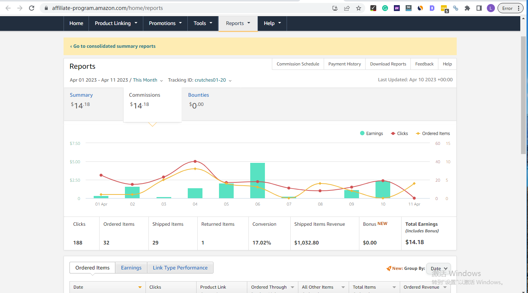The image size is (528, 293).
Task: Go to consolidated summary reports link
Action: tap(113, 46)
